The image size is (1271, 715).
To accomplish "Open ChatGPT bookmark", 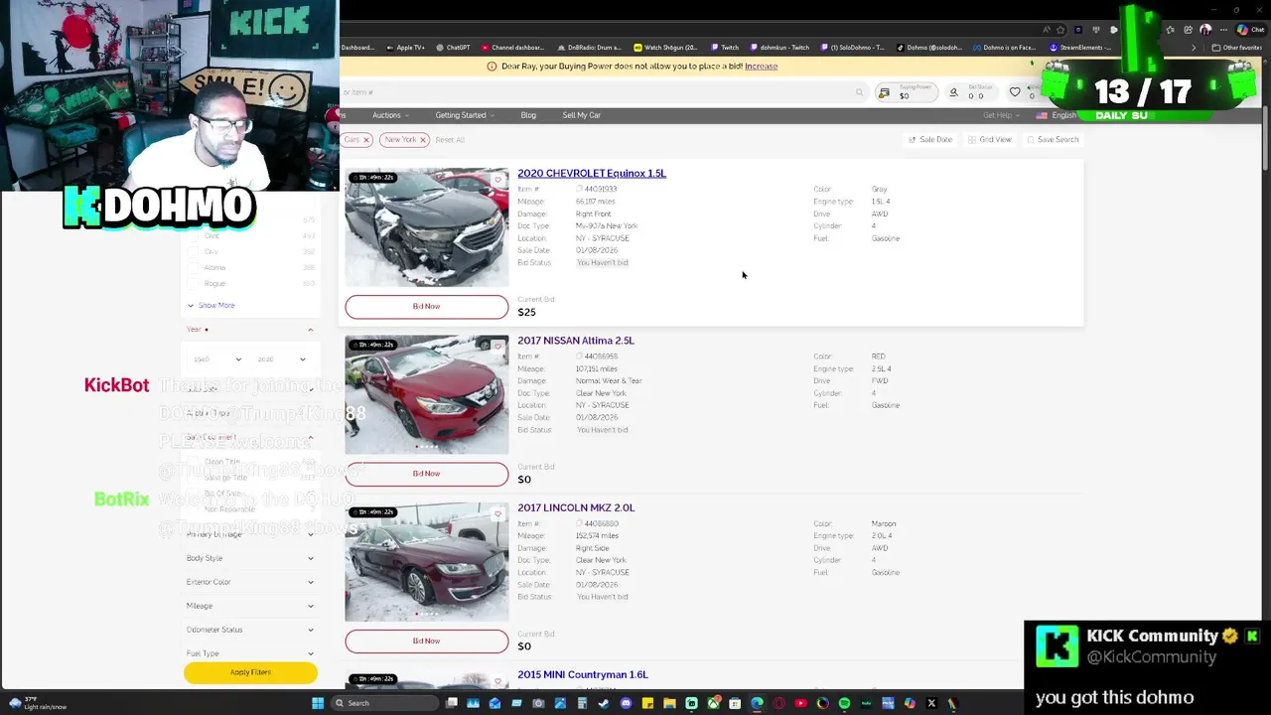I will click(x=454, y=48).
